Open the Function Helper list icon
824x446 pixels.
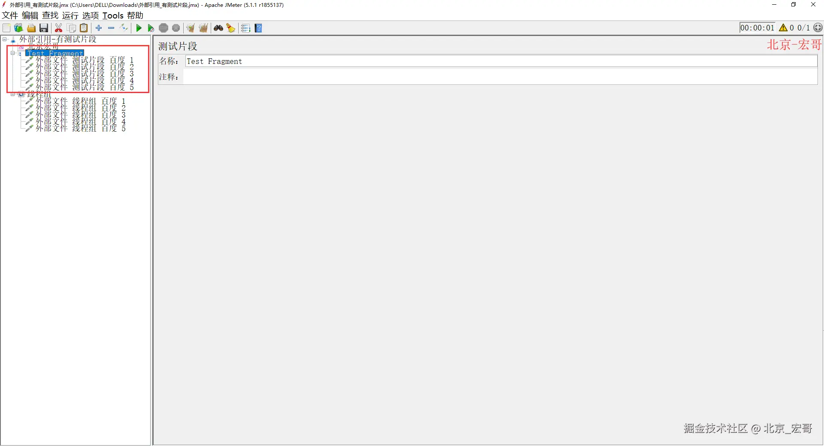point(245,28)
